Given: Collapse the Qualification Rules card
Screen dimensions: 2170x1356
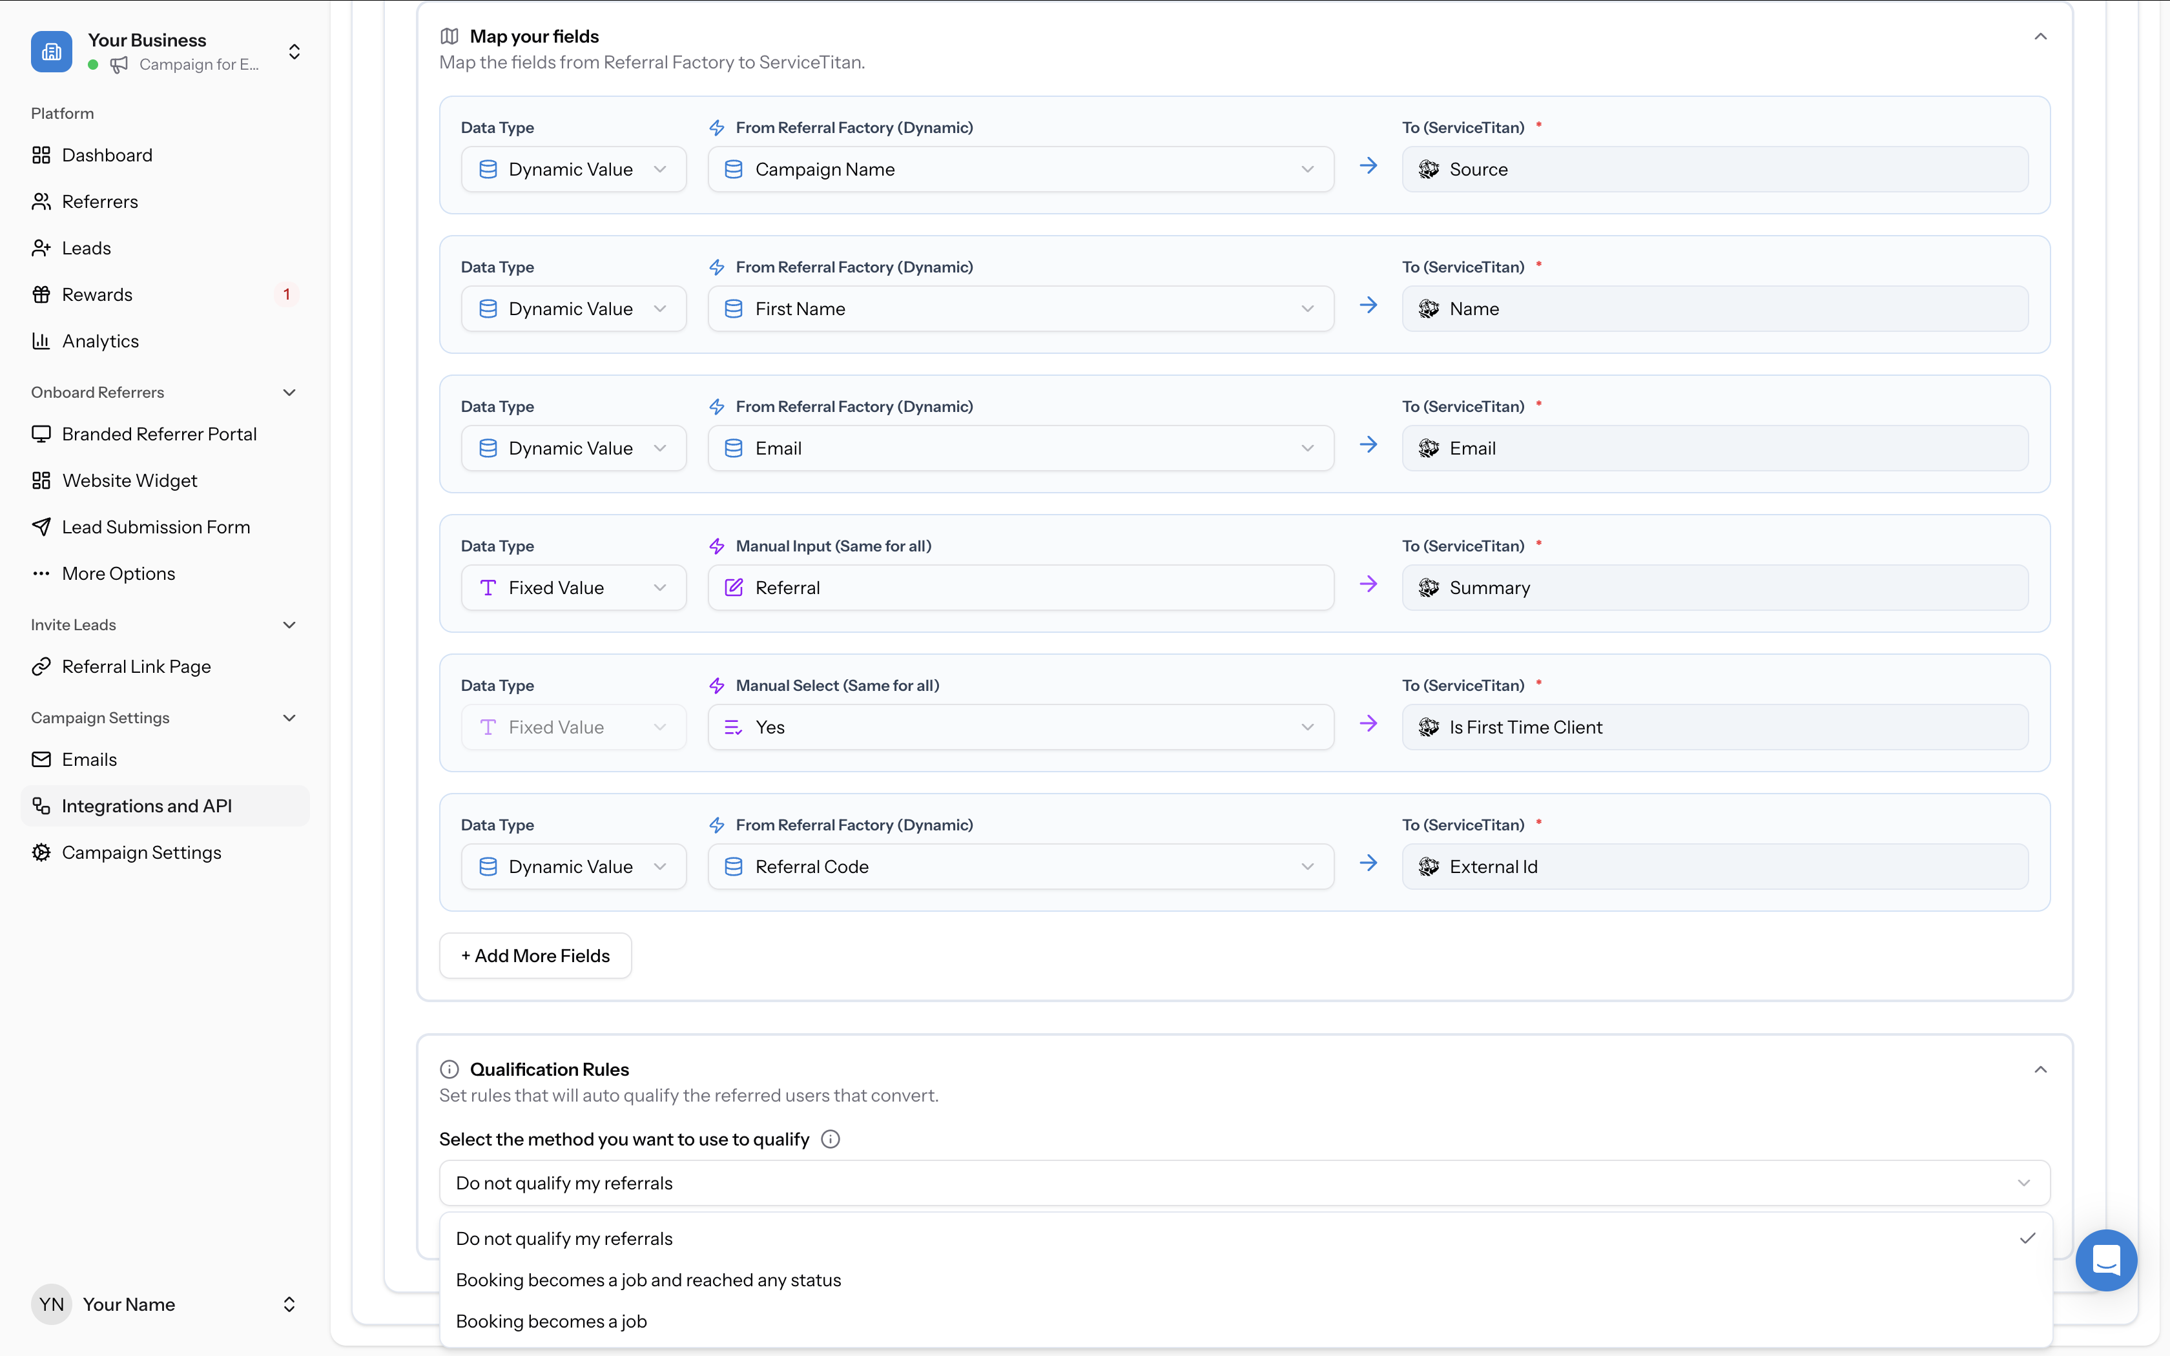Looking at the screenshot, I should [2041, 1069].
